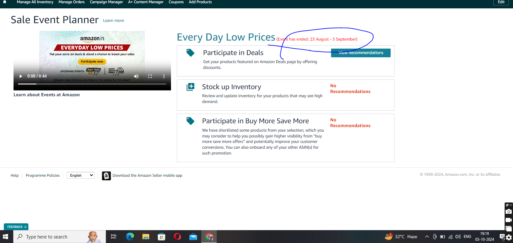Open Manage All Inventory menu
Screen dimensions: 513x243
(x=35, y=2)
